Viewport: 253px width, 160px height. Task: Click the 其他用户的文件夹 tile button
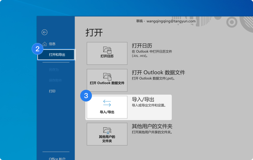tap(107, 134)
